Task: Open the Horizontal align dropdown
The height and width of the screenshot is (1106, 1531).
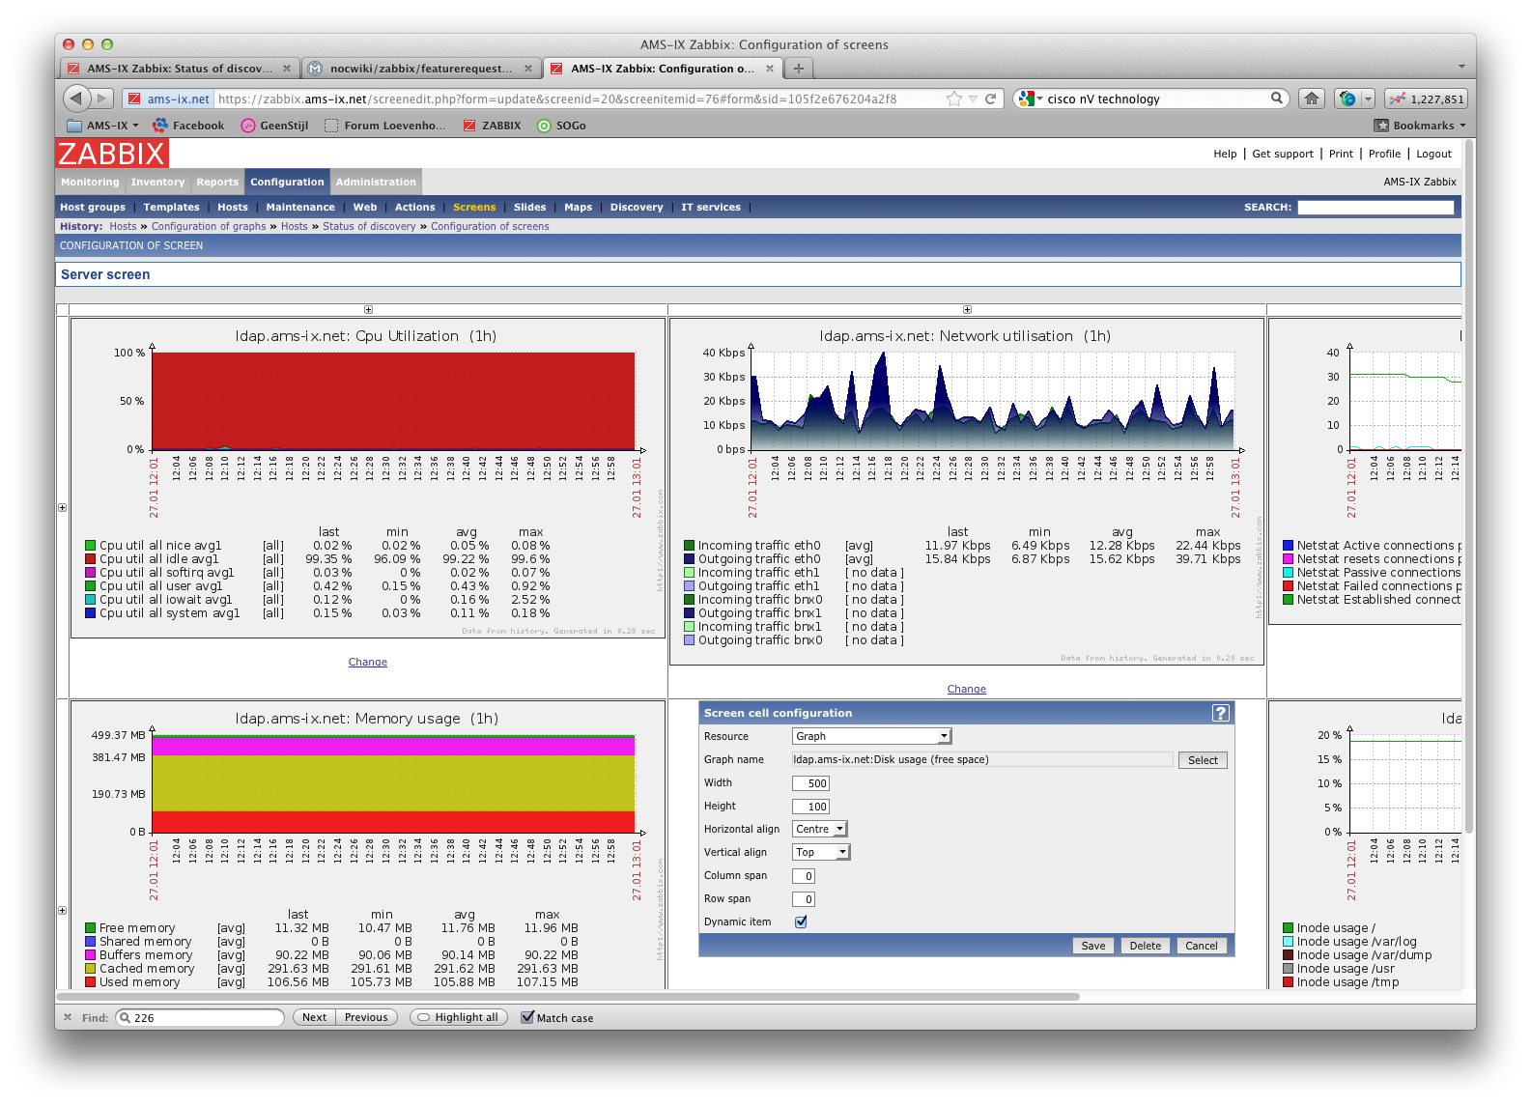Action: coord(819,829)
